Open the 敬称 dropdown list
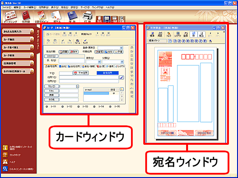The image size is (238, 178). pos(99,62)
